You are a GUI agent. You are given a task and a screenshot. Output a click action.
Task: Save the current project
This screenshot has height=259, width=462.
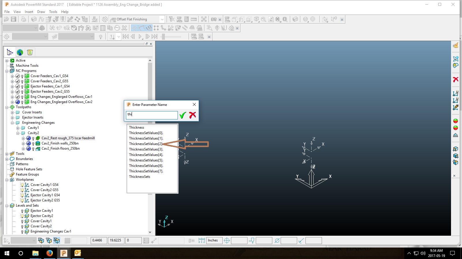pos(13,19)
